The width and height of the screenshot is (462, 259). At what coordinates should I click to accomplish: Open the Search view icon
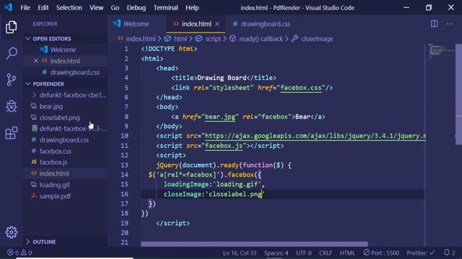12,53
